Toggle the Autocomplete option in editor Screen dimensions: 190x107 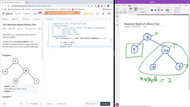[66, 19]
